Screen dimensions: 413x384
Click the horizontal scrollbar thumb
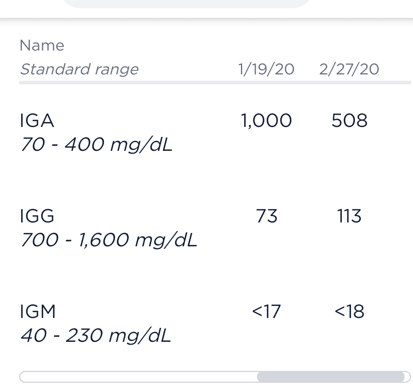pyautogui.click(x=331, y=376)
